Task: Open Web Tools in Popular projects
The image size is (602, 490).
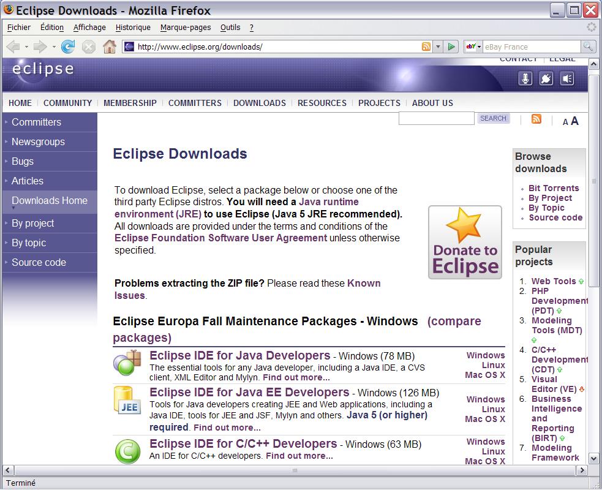Action: coord(553,281)
